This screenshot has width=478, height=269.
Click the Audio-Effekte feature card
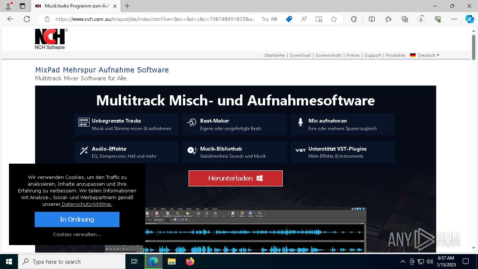click(x=126, y=152)
